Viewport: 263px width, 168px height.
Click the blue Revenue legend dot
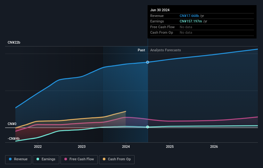pos(10,159)
